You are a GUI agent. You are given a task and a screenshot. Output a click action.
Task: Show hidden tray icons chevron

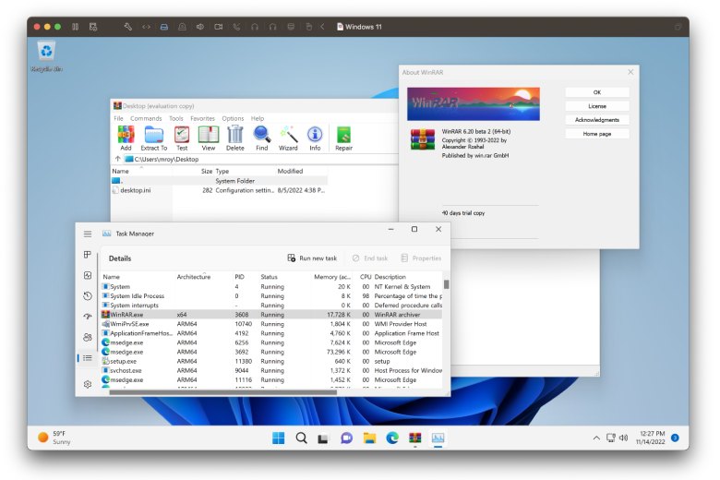tap(596, 438)
